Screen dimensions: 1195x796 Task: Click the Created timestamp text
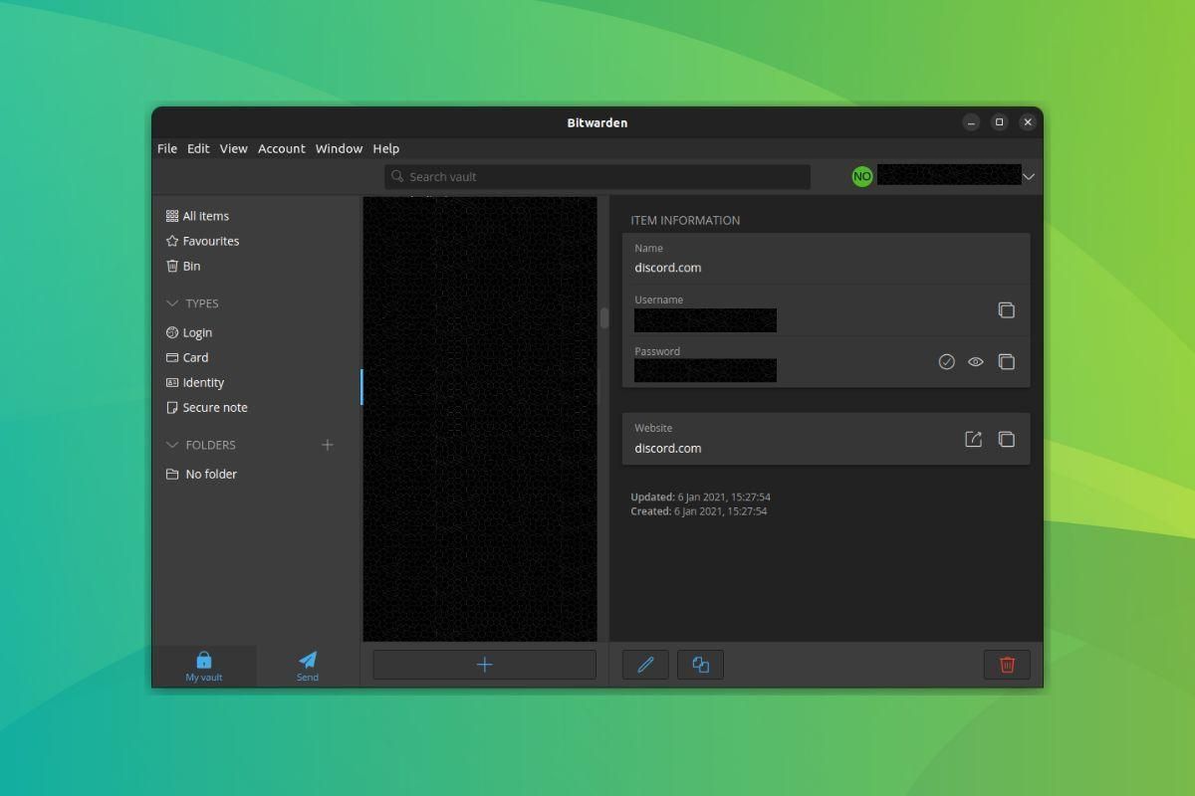click(699, 511)
